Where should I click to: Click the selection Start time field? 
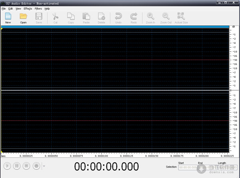point(188,168)
